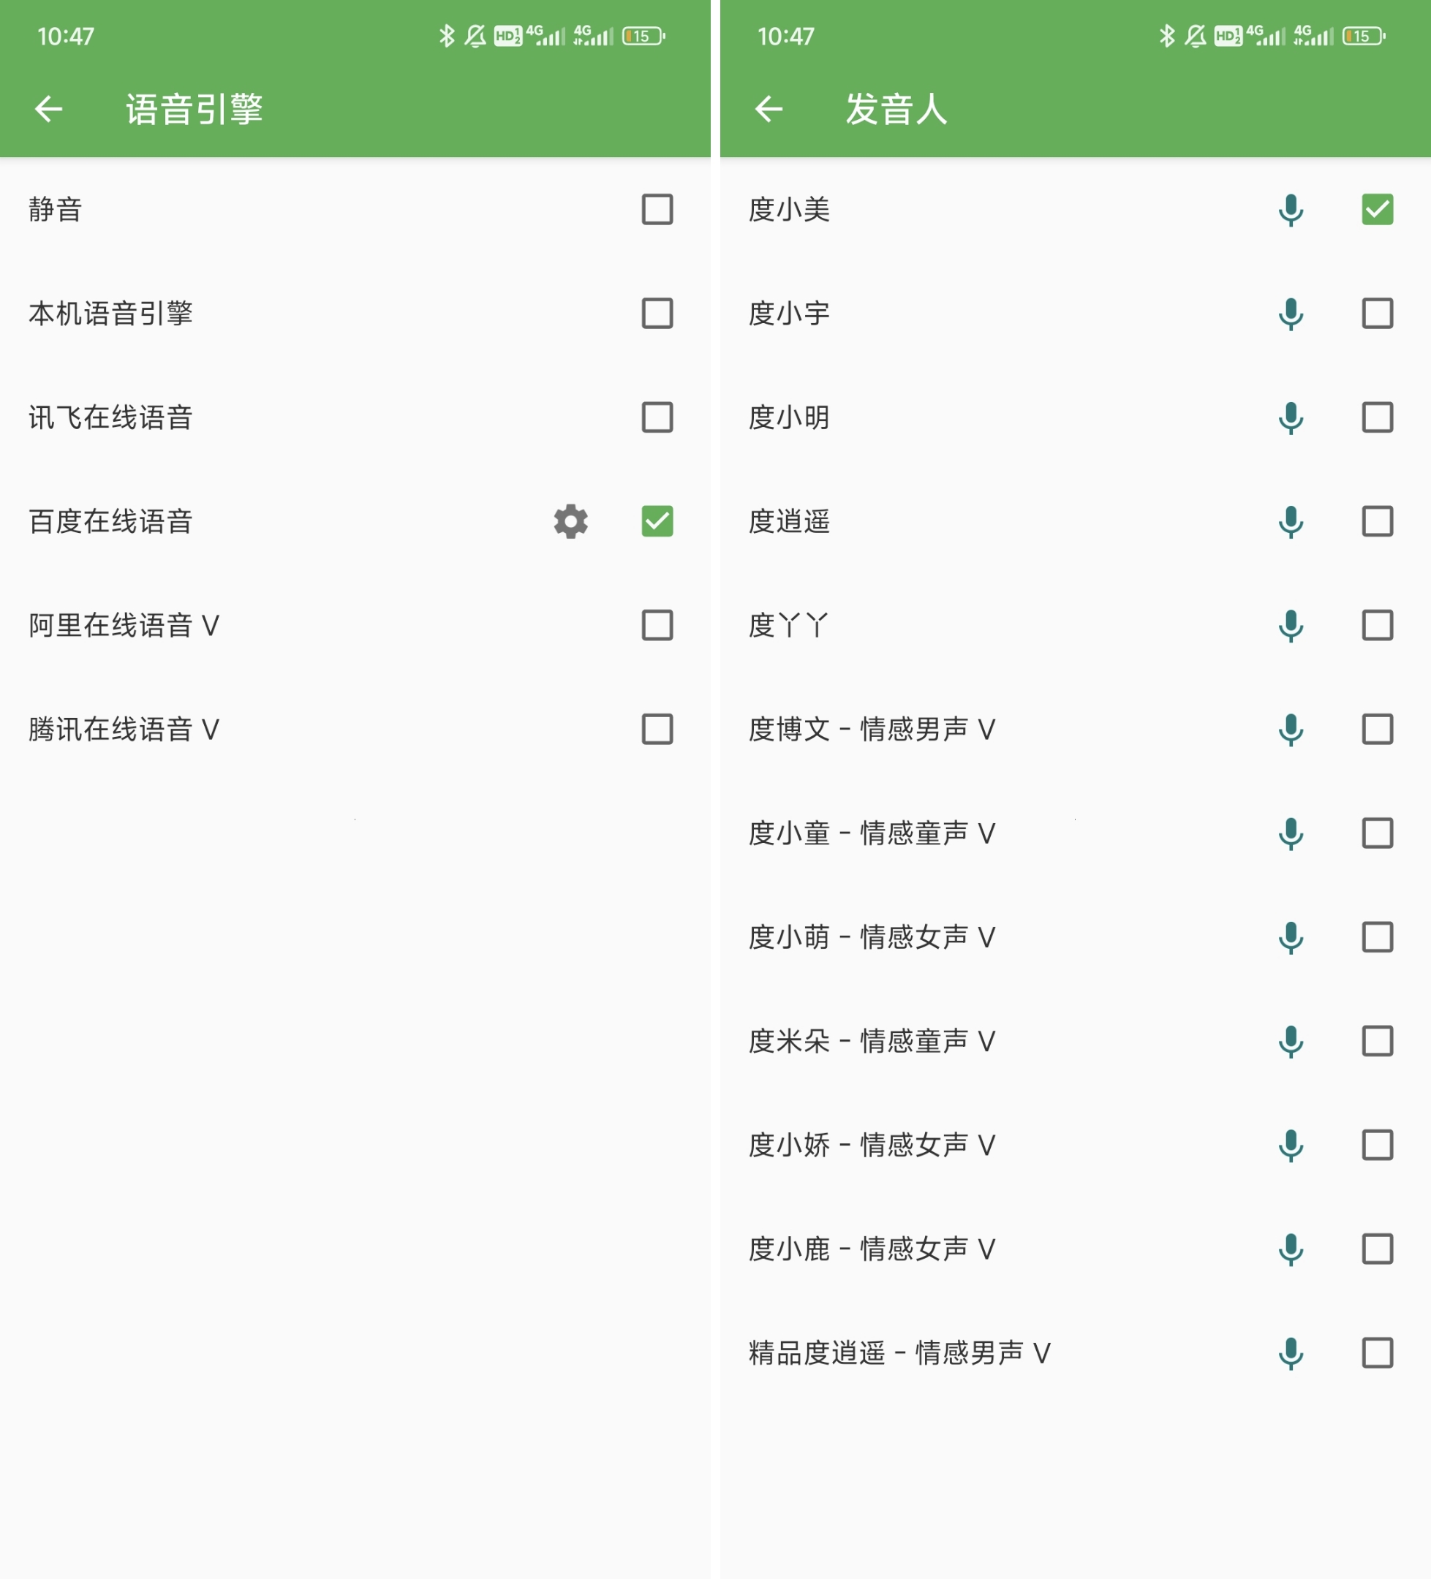Open settings gear for 百度在线语音
Viewport: 1431px width, 1579px height.
[x=570, y=520]
